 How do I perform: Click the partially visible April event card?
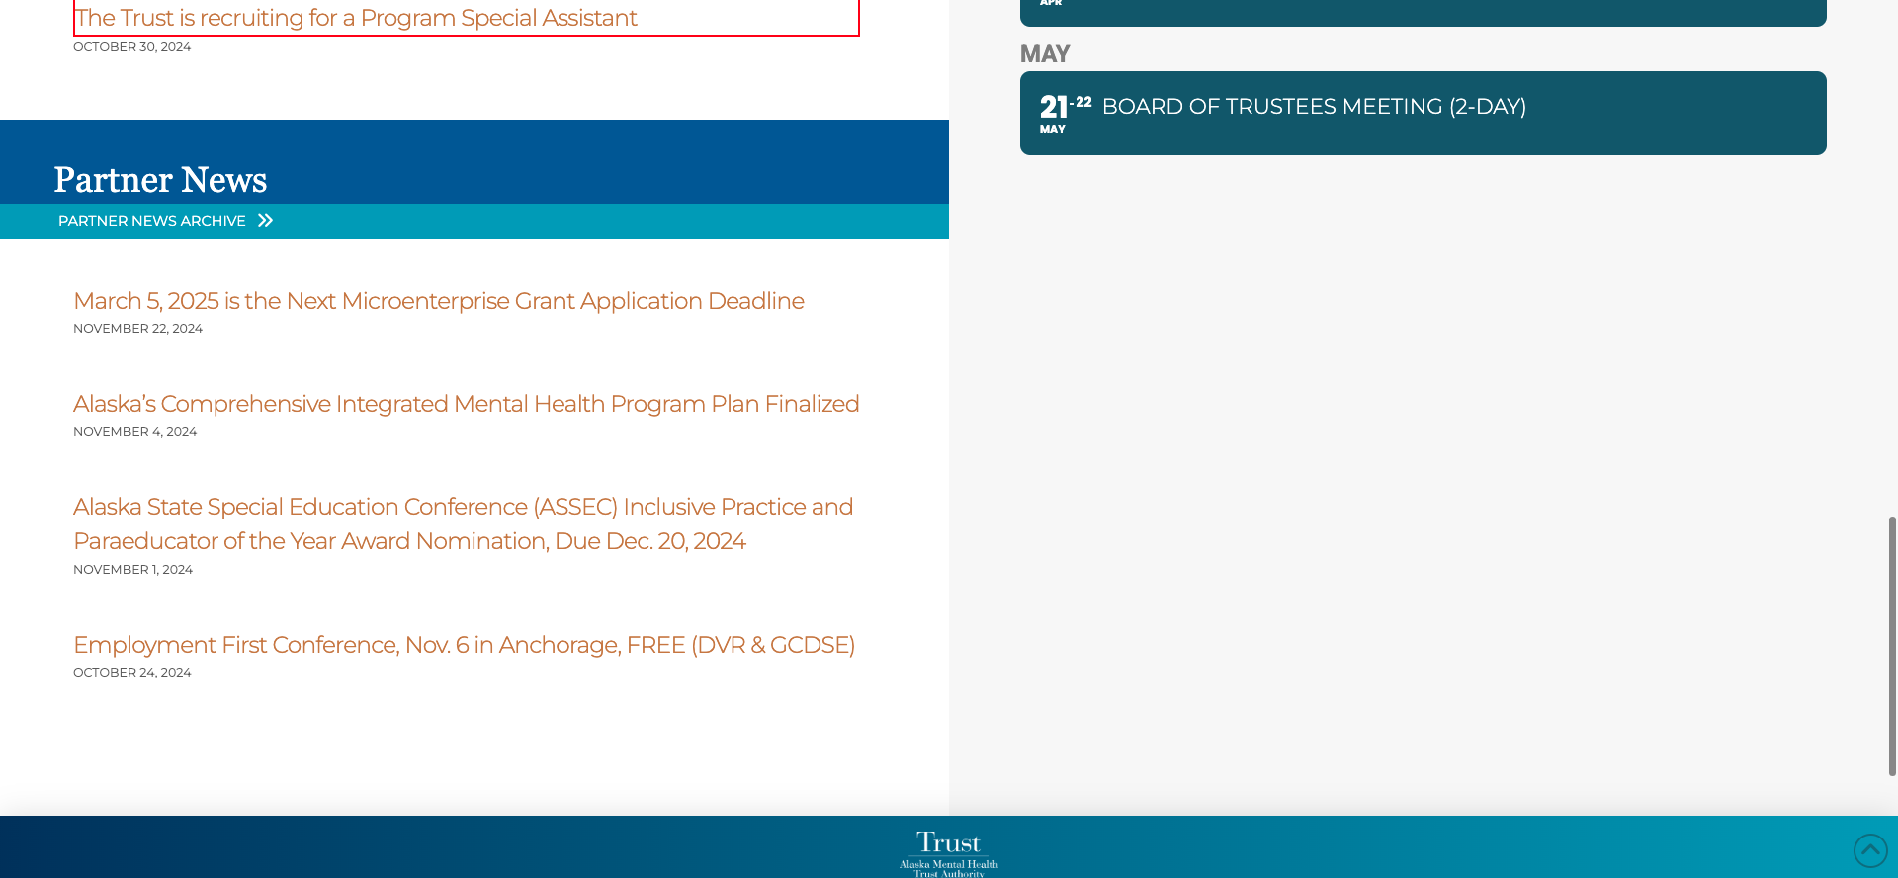pyautogui.click(x=1422, y=12)
